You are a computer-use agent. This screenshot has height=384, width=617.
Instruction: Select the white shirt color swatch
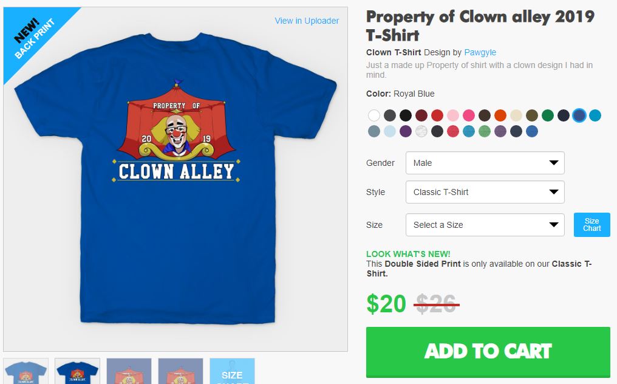coord(374,115)
